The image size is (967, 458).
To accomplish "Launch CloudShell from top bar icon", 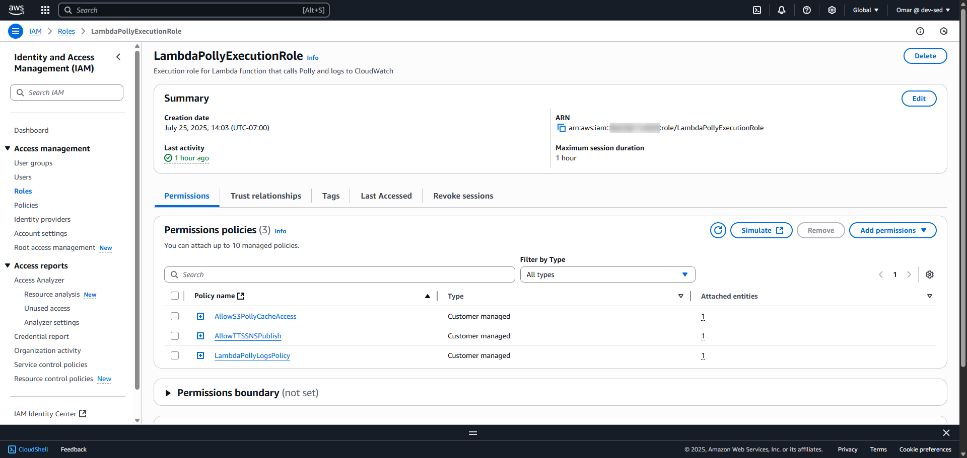I will click(x=757, y=10).
